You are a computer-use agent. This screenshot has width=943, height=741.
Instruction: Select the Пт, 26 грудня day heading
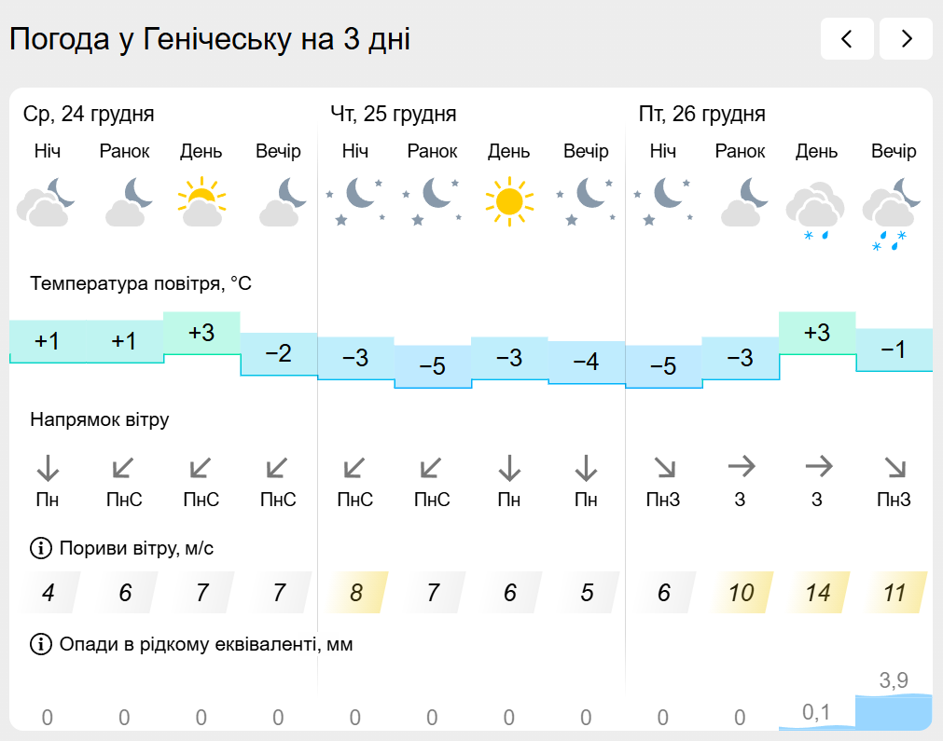(x=701, y=114)
